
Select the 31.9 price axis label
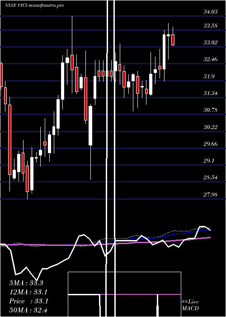pos(209,77)
